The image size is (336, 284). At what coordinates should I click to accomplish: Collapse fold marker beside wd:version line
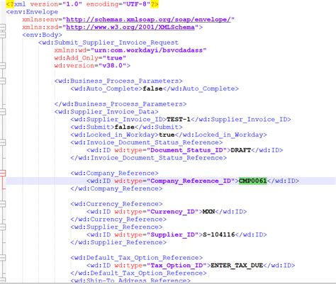(2, 65)
